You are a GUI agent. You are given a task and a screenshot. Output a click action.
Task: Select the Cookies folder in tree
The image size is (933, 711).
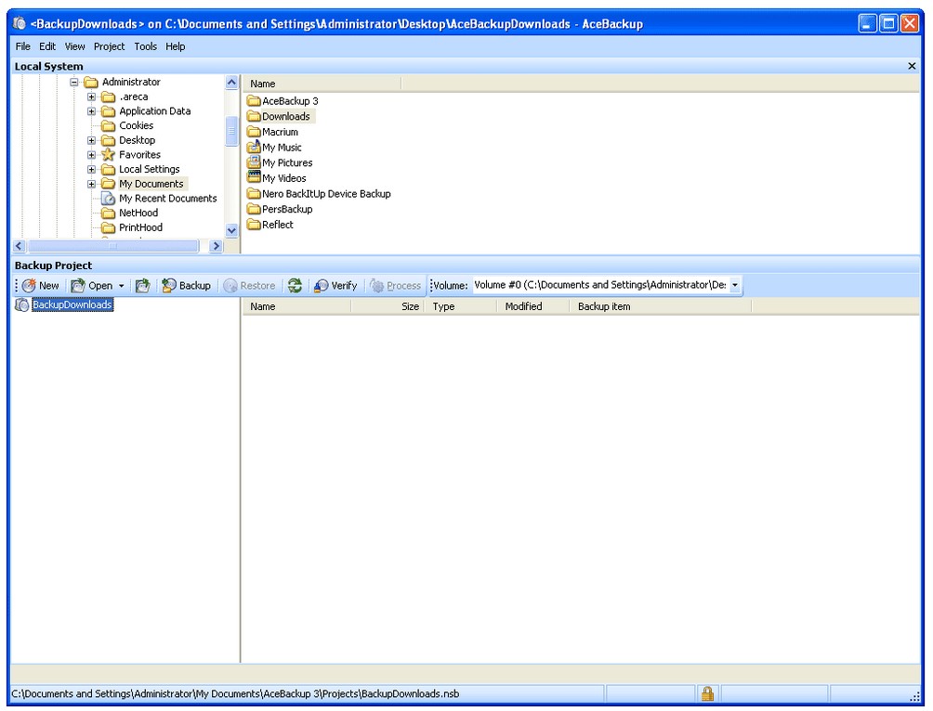(136, 125)
